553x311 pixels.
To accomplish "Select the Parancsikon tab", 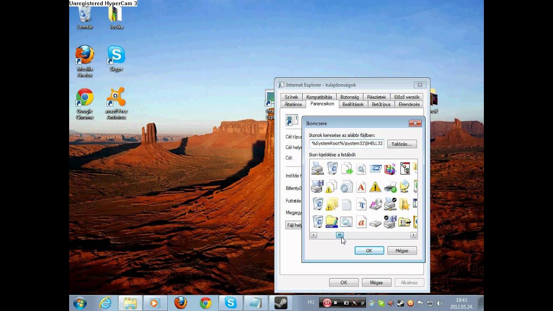I will click(322, 104).
